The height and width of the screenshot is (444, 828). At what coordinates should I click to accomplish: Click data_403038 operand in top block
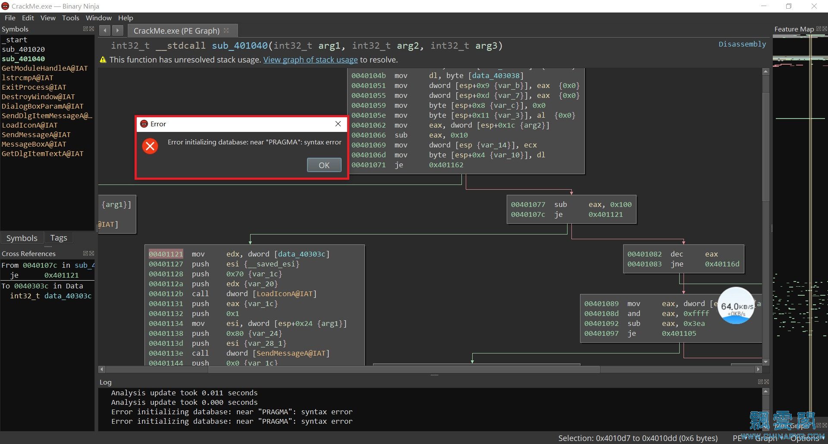[496, 75]
